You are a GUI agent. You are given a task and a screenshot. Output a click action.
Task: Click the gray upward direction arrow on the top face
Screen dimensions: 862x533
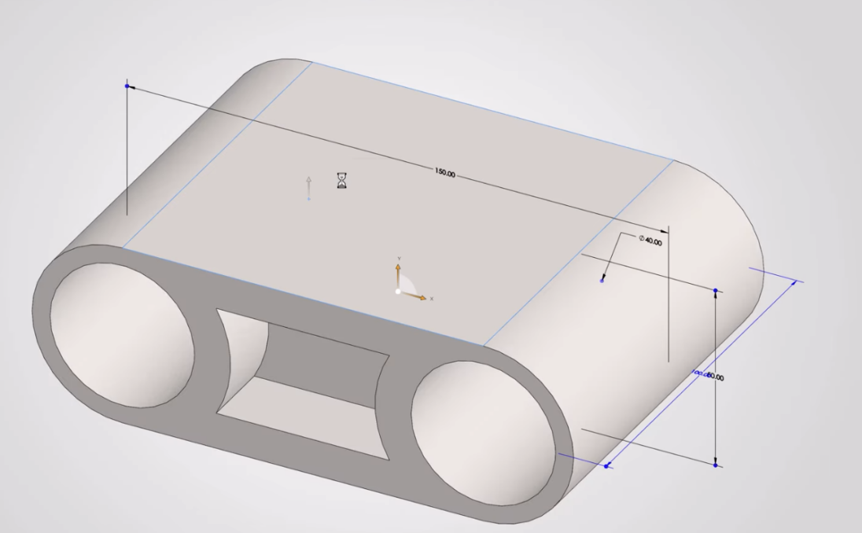(x=308, y=187)
